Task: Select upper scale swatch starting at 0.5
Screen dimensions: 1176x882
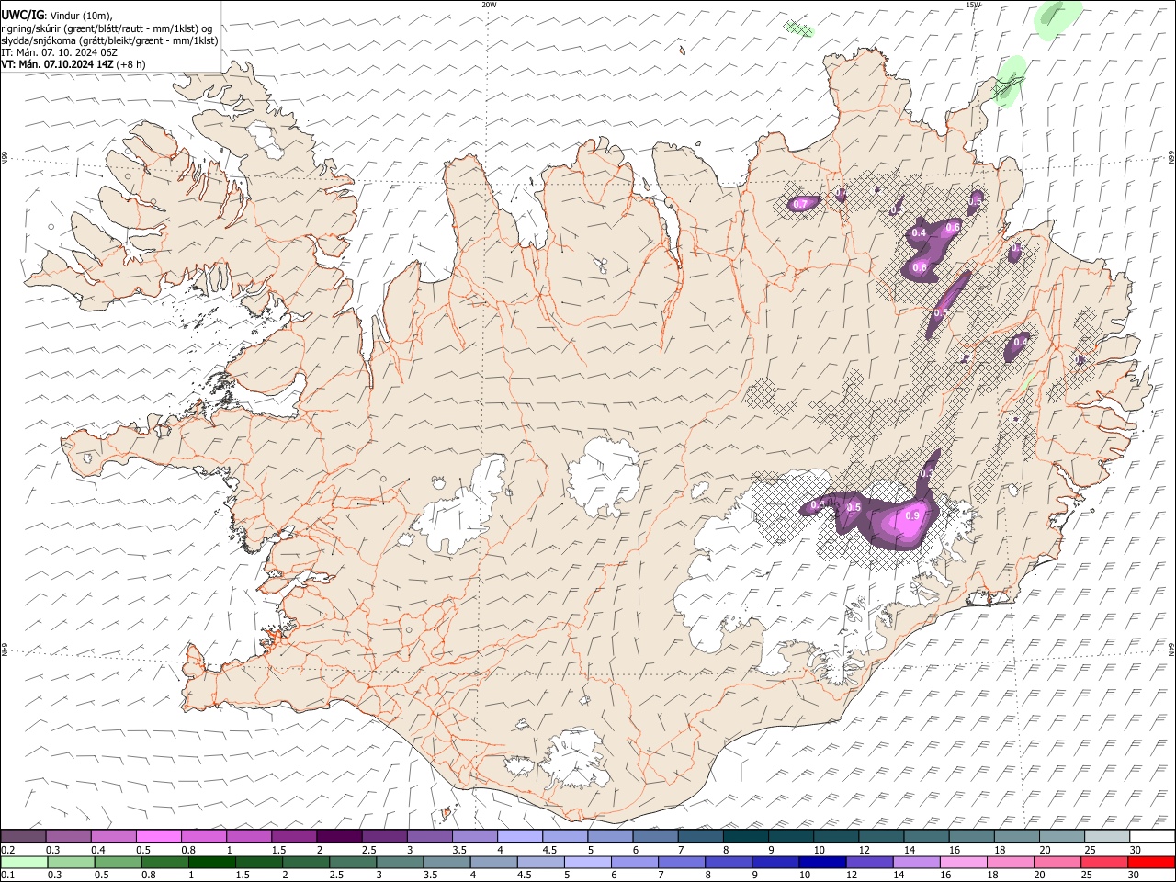Action: click(158, 836)
